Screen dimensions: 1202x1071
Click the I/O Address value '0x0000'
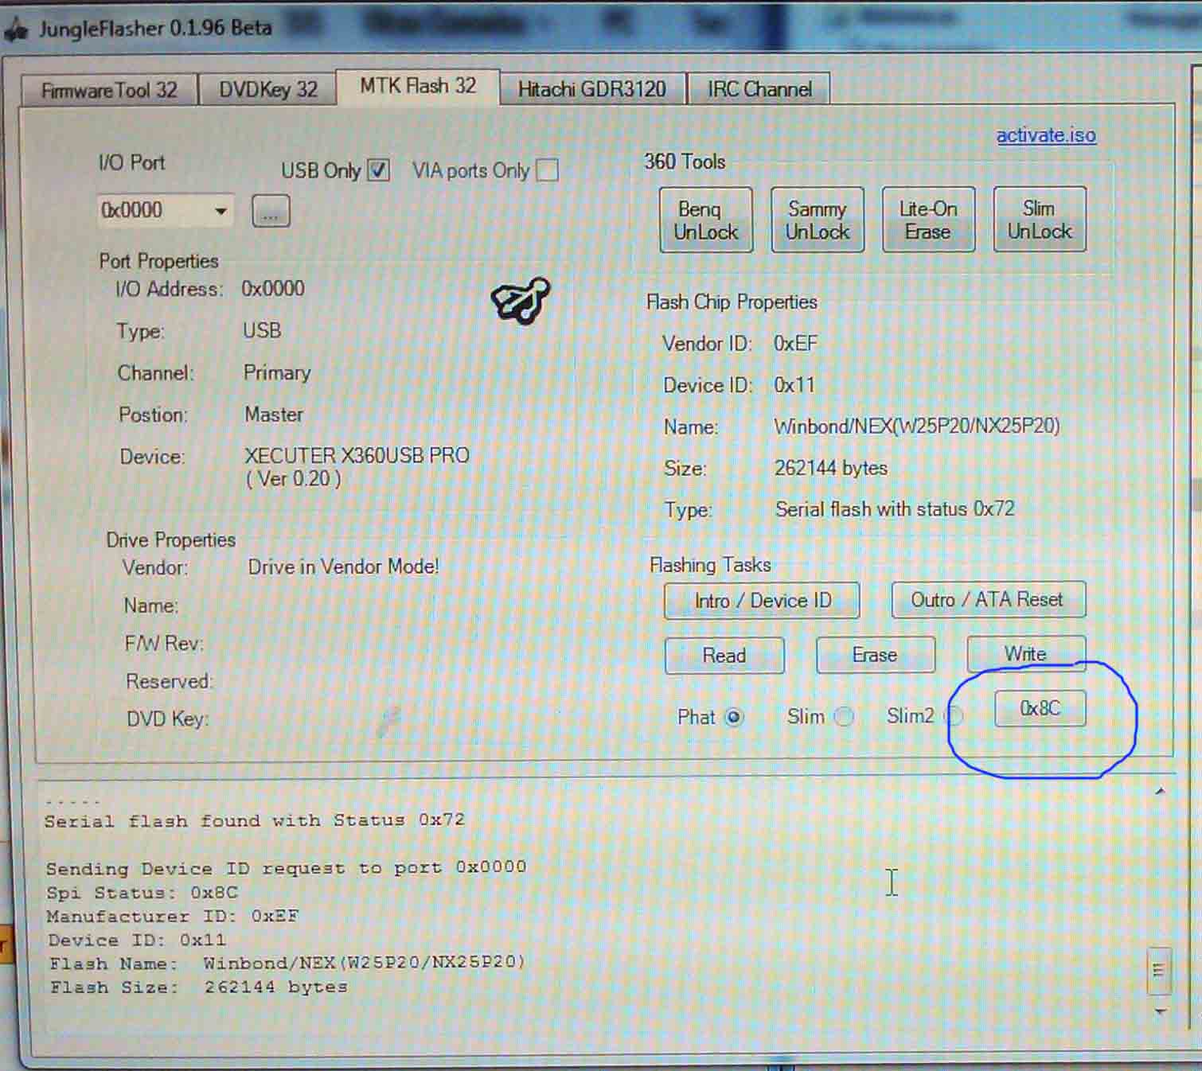coord(273,289)
